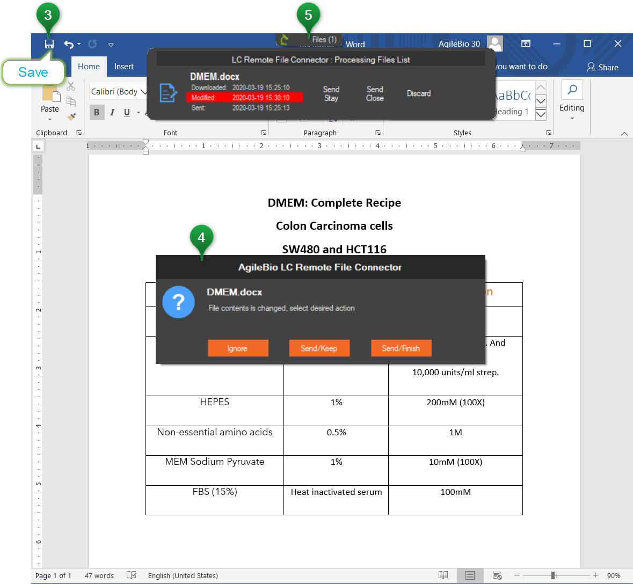
Task: Collapse the ribbon
Action: [624, 134]
